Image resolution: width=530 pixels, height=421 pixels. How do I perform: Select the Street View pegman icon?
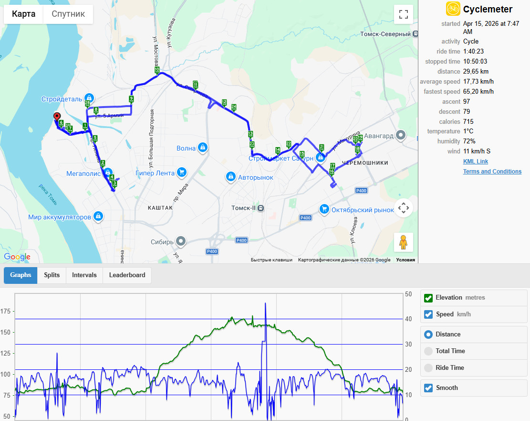click(403, 242)
